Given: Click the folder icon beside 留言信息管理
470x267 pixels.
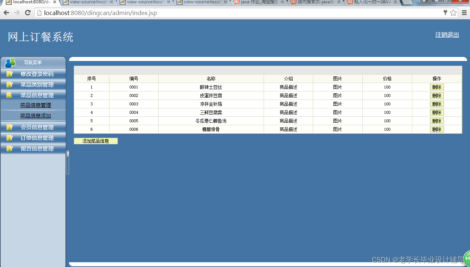Looking at the screenshot, I should (x=10, y=148).
